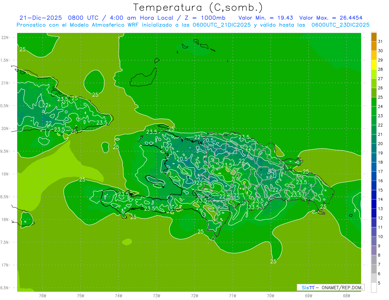This screenshot has width=389, height=300.
Task: Click the "ONAMET/REP.DOM." credit box
Action: tap(330, 287)
